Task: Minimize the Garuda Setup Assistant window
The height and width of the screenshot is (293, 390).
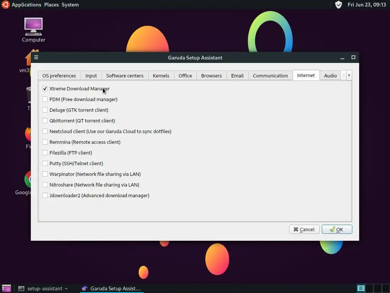Action: click(x=342, y=58)
